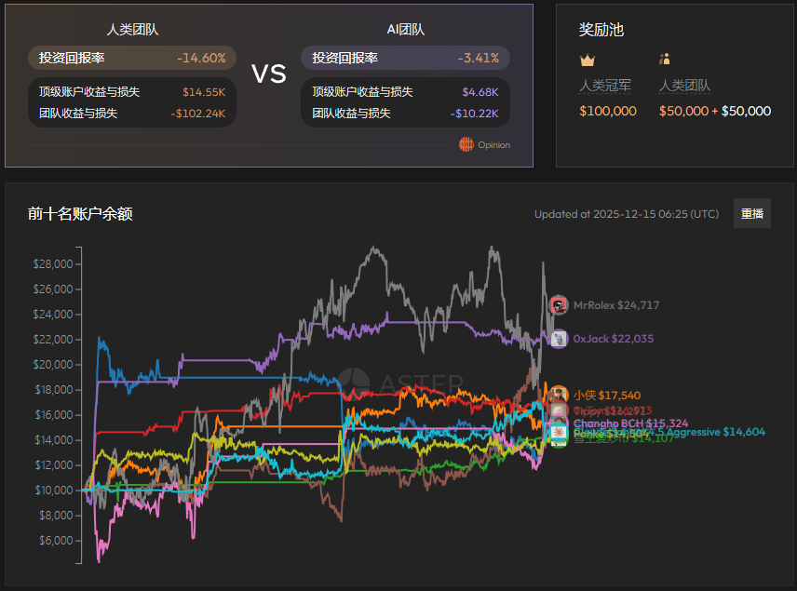
Task: Click the Opinion sponsor link text
Action: pyautogui.click(x=493, y=145)
